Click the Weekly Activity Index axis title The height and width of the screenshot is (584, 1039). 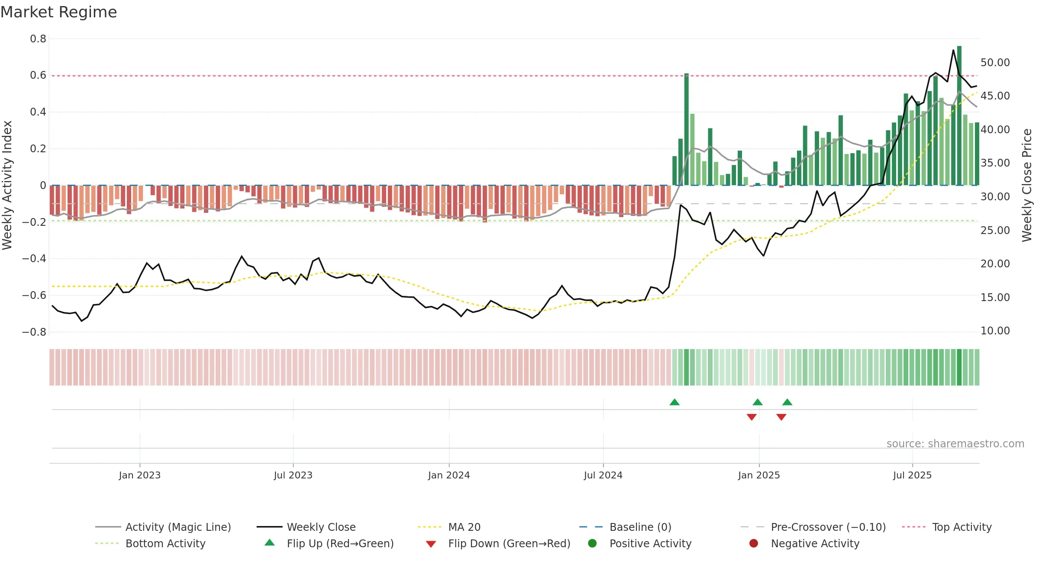tap(7, 185)
